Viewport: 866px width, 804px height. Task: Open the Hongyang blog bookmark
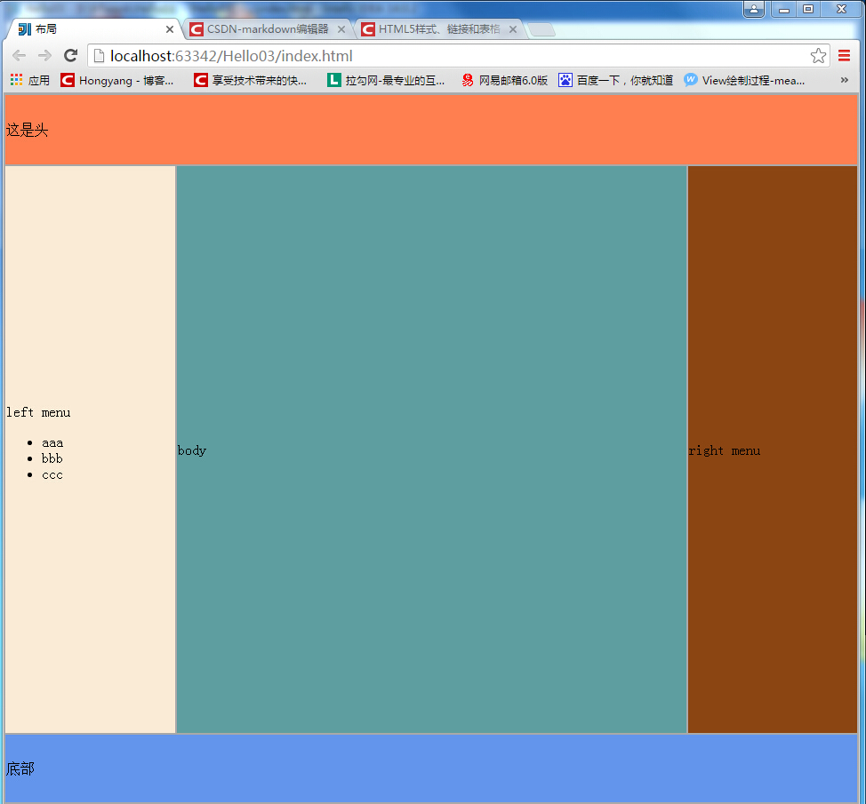[117, 81]
